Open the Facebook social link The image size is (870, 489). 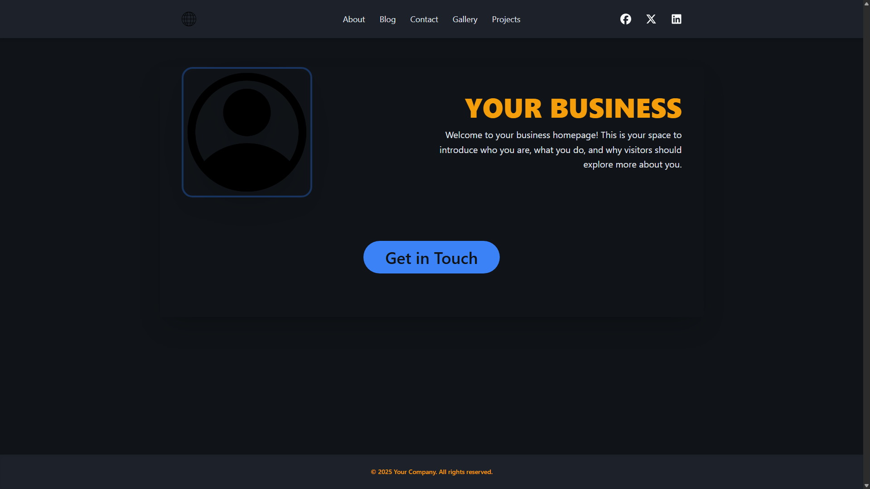point(625,19)
